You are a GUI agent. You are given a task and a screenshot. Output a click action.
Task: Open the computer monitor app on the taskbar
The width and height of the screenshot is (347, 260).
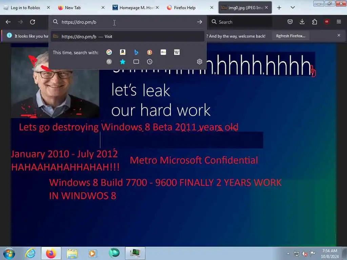pyautogui.click(x=135, y=253)
